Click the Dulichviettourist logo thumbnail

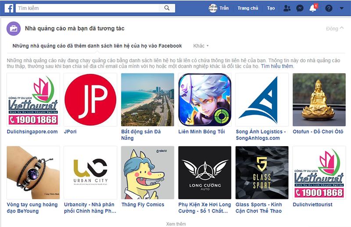(319, 173)
